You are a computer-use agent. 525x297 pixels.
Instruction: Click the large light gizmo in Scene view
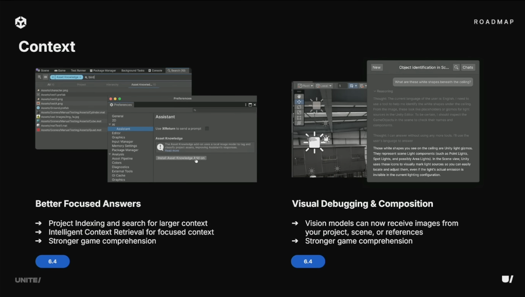[314, 142]
